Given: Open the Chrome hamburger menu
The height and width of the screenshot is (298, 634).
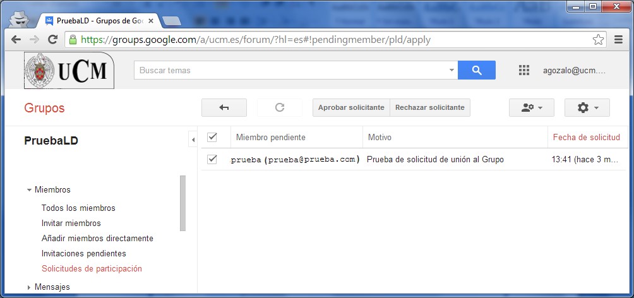Looking at the screenshot, I should pyautogui.click(x=618, y=40).
